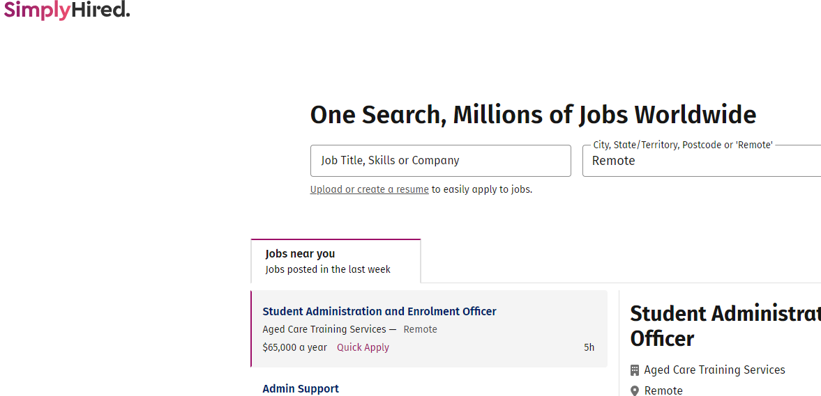Click the 'Remote' text in the details pane
This screenshot has height=396, width=821.
point(663,391)
